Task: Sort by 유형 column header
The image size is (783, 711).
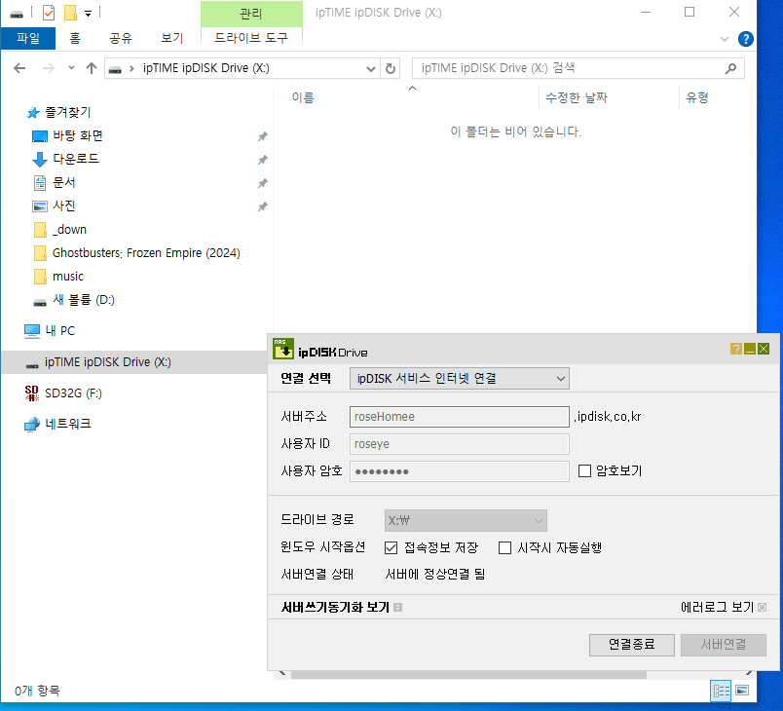Action: click(697, 97)
